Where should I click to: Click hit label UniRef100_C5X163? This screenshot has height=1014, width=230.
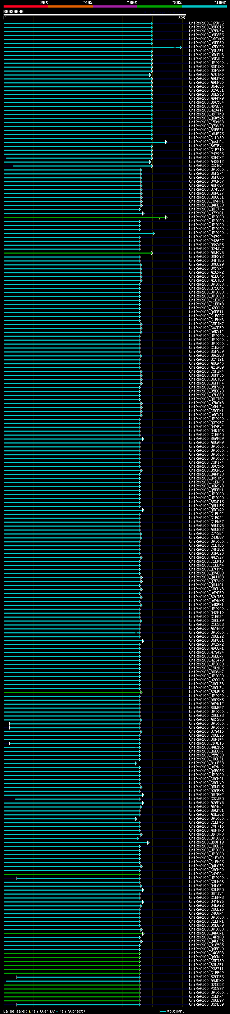(206, 122)
